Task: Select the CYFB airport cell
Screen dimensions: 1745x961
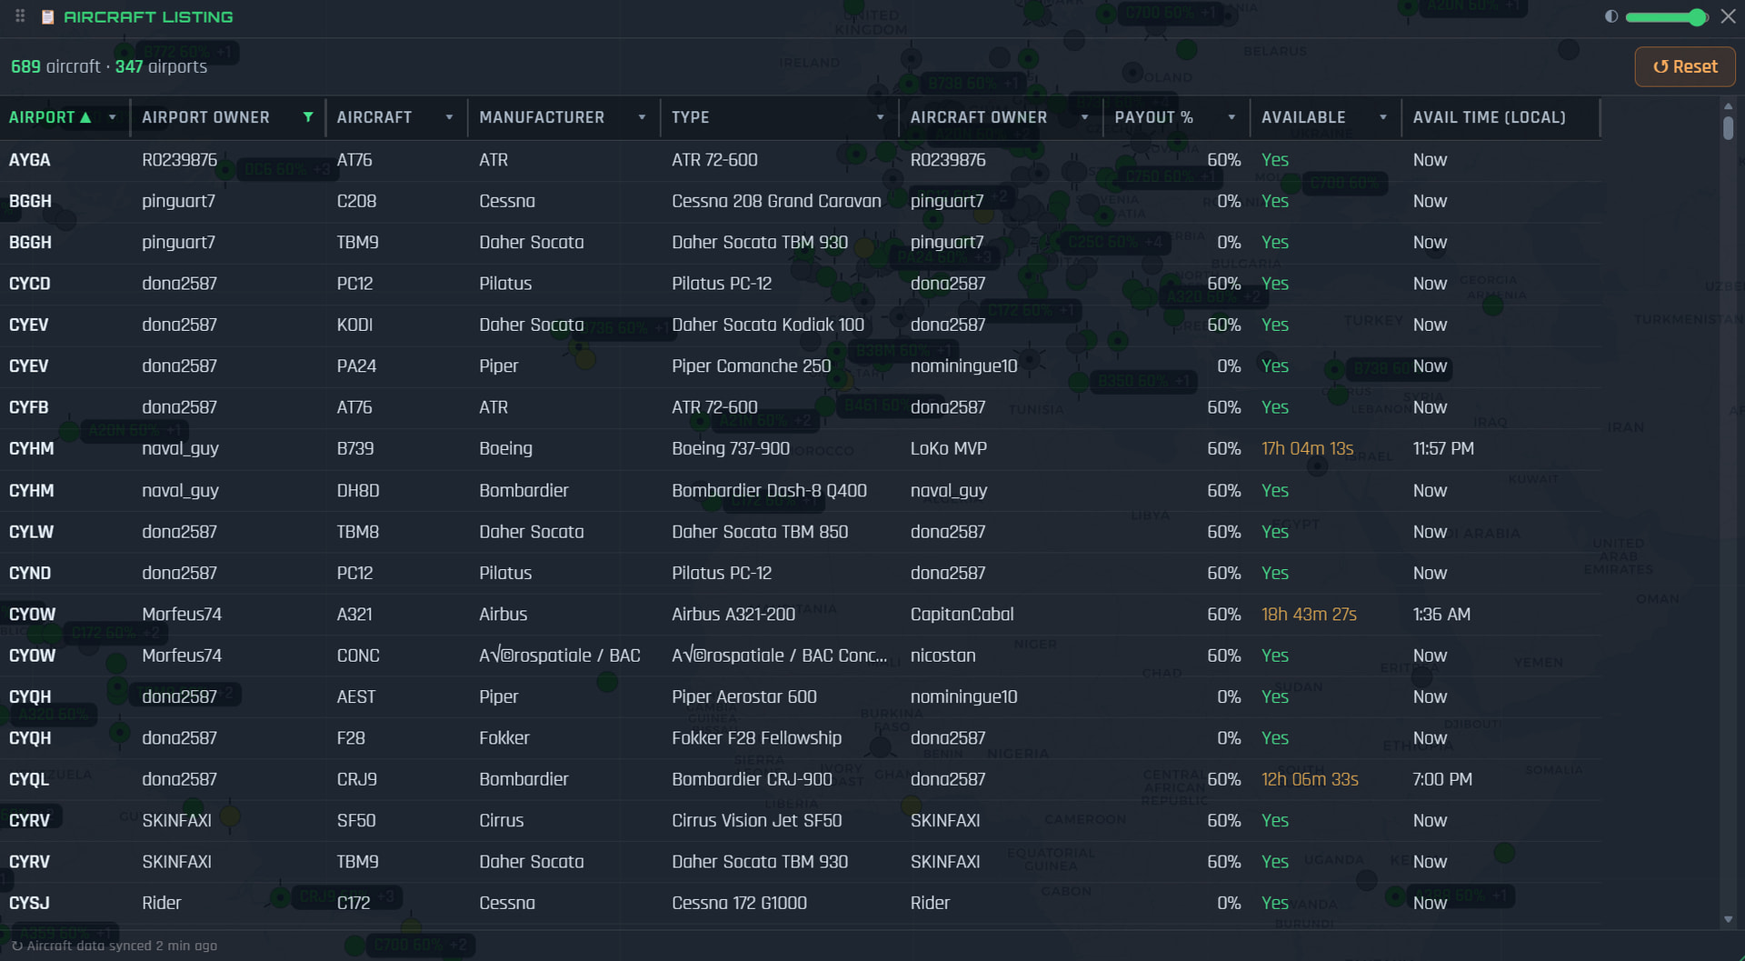Action: pos(29,407)
